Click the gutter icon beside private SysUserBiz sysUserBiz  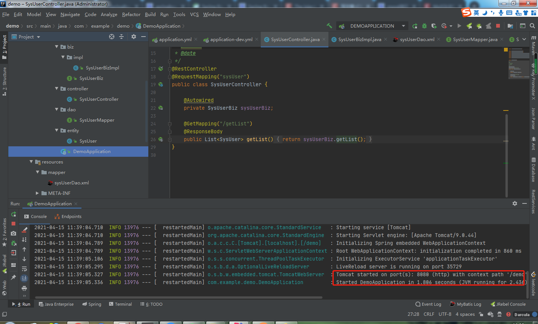(161, 108)
